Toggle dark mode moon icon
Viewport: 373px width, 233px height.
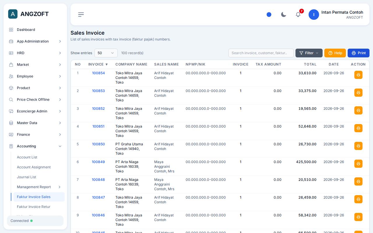[x=284, y=15]
